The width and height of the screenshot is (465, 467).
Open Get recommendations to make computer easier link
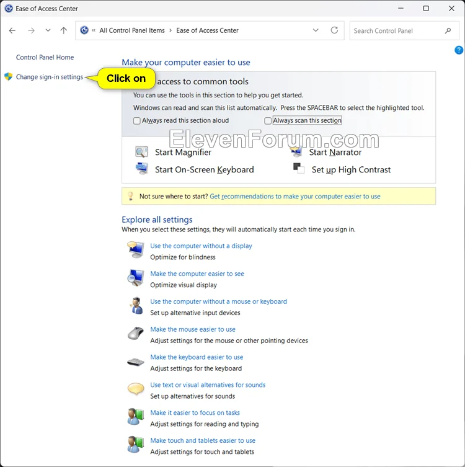click(295, 196)
